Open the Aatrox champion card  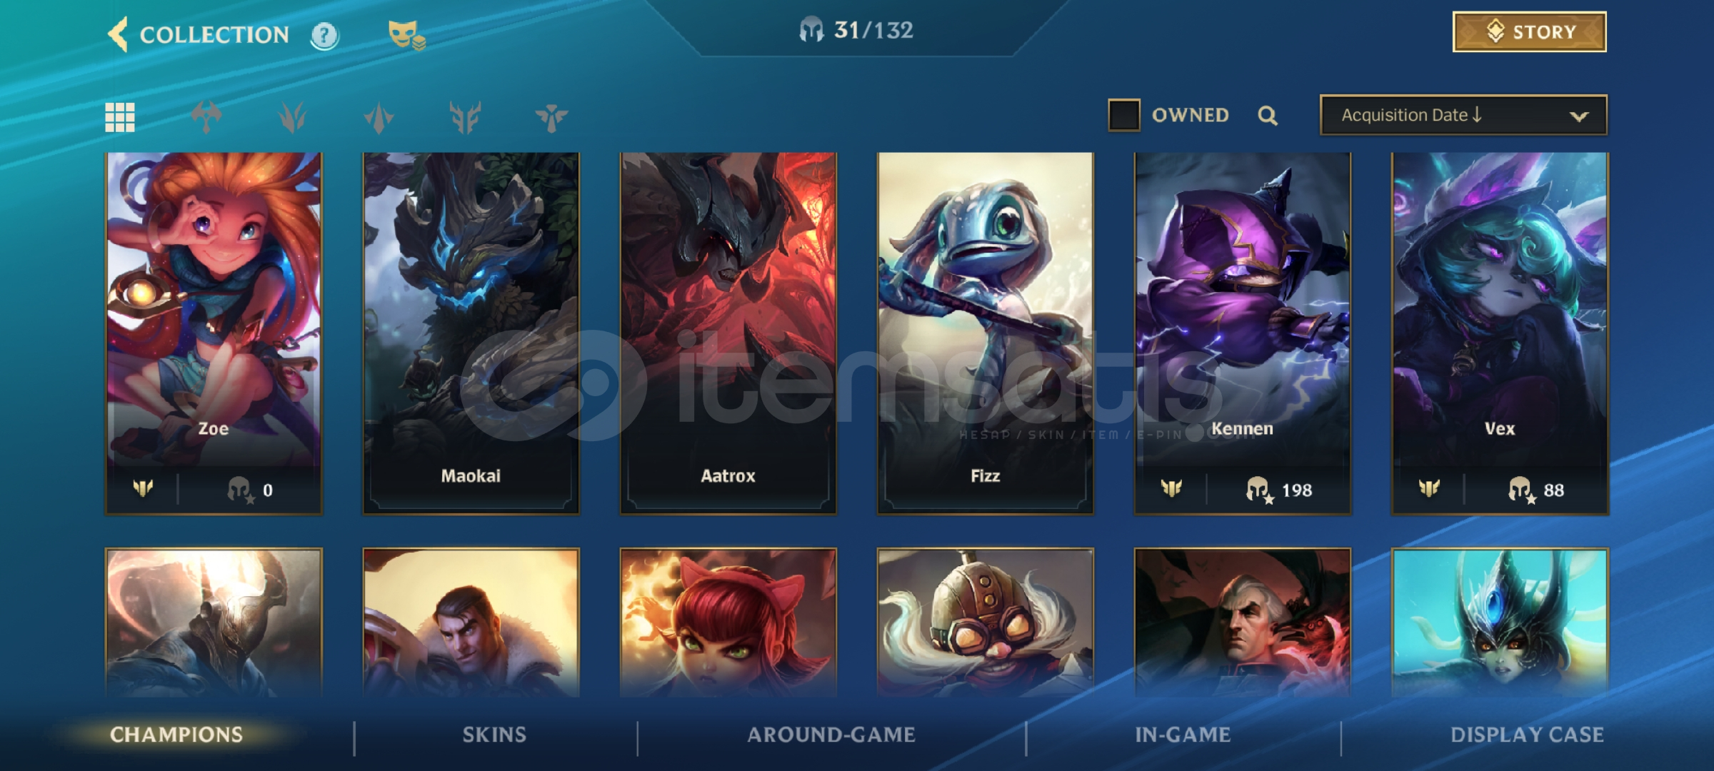tap(728, 333)
